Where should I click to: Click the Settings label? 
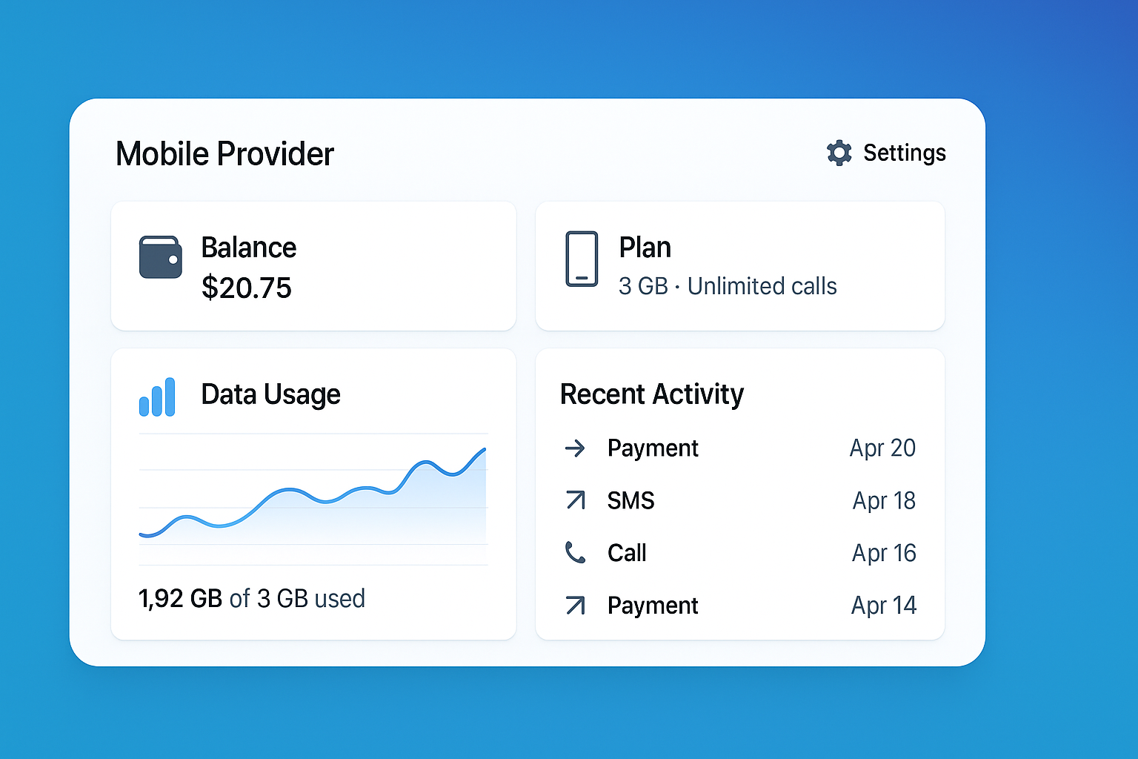(x=905, y=153)
